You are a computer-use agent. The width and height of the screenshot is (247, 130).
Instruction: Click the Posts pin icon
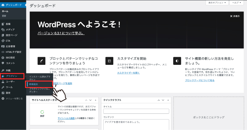[x=3, y=24]
